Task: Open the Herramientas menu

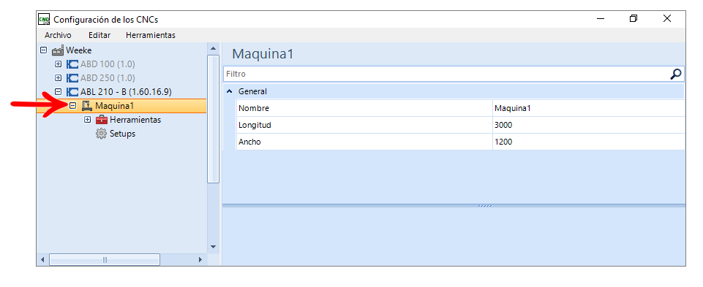Action: point(151,35)
